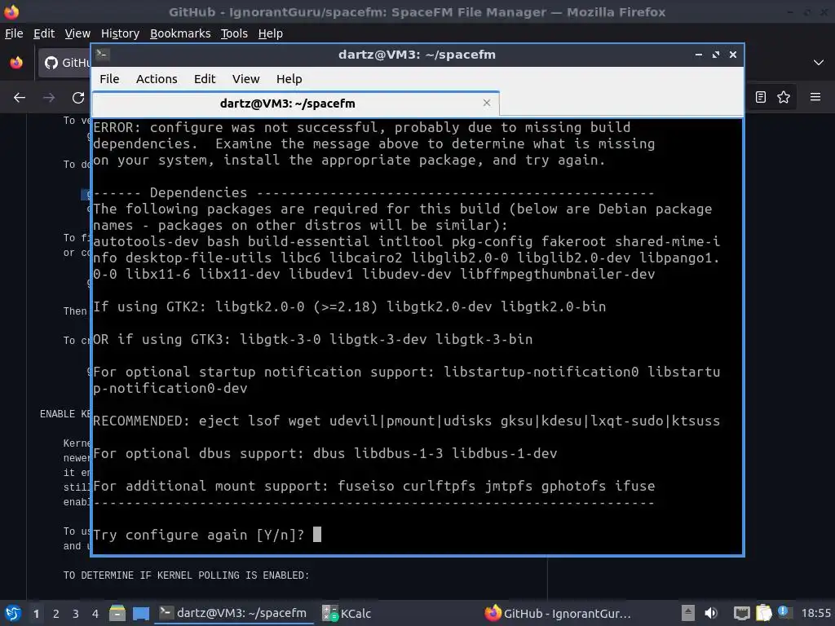
Task: Toggle reader view in Firefox
Action: [x=761, y=97]
